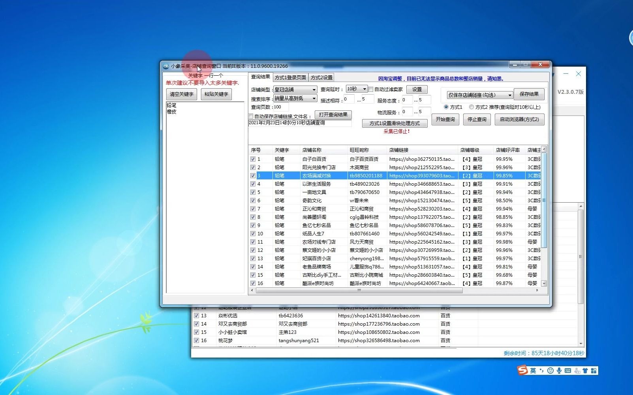Open 查询延时 dropdown showing 10秒
The width and height of the screenshot is (633, 395).
click(x=357, y=89)
